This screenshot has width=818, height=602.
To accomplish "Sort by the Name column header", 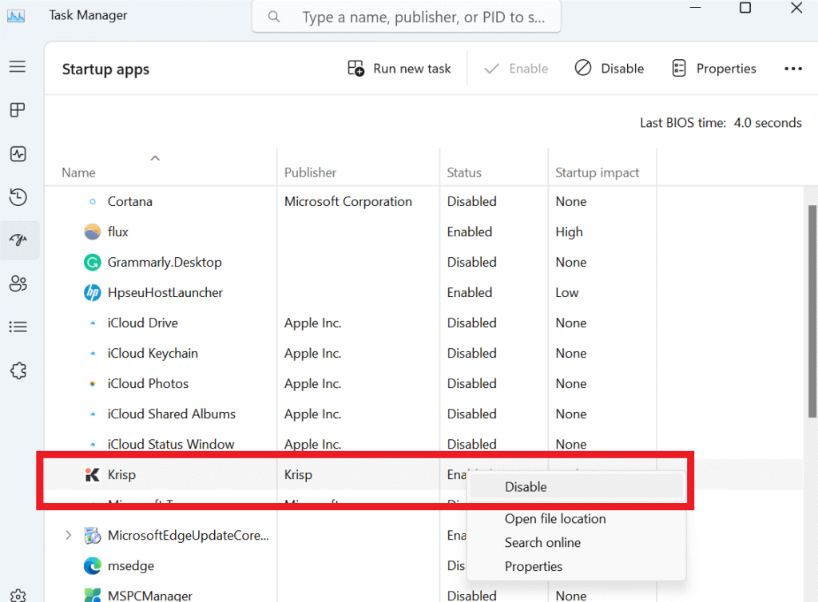I will pos(79,172).
